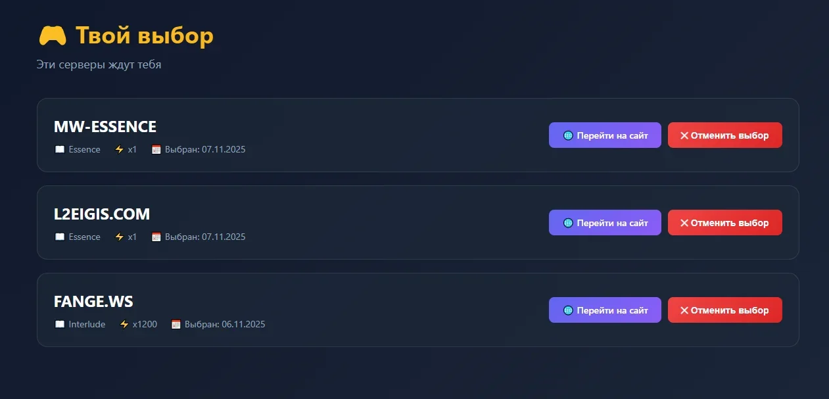Image resolution: width=829 pixels, height=399 pixels.
Task: Remove FANGE.WS using Отменить выбор
Action: click(x=724, y=310)
